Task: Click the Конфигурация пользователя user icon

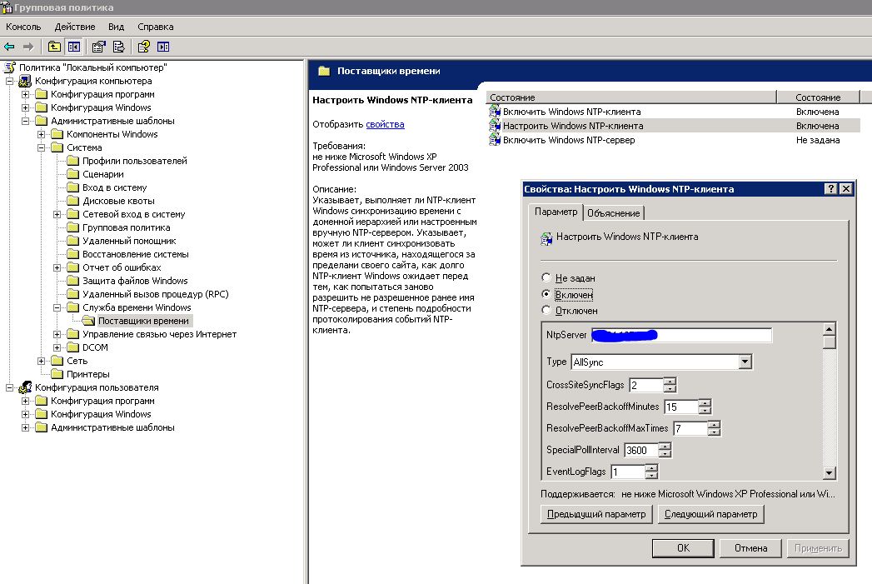Action: (x=25, y=387)
